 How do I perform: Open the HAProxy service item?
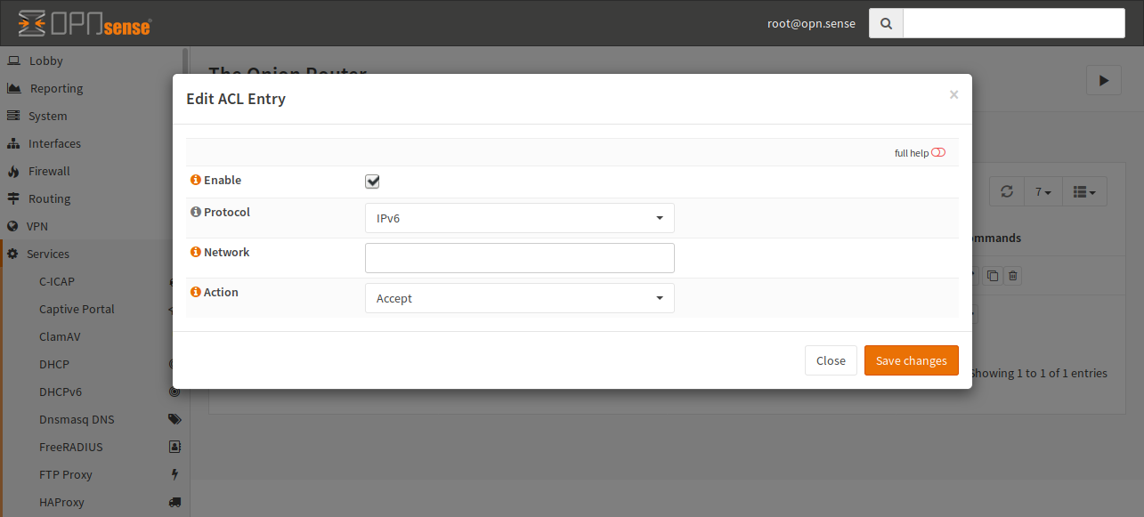pos(61,502)
